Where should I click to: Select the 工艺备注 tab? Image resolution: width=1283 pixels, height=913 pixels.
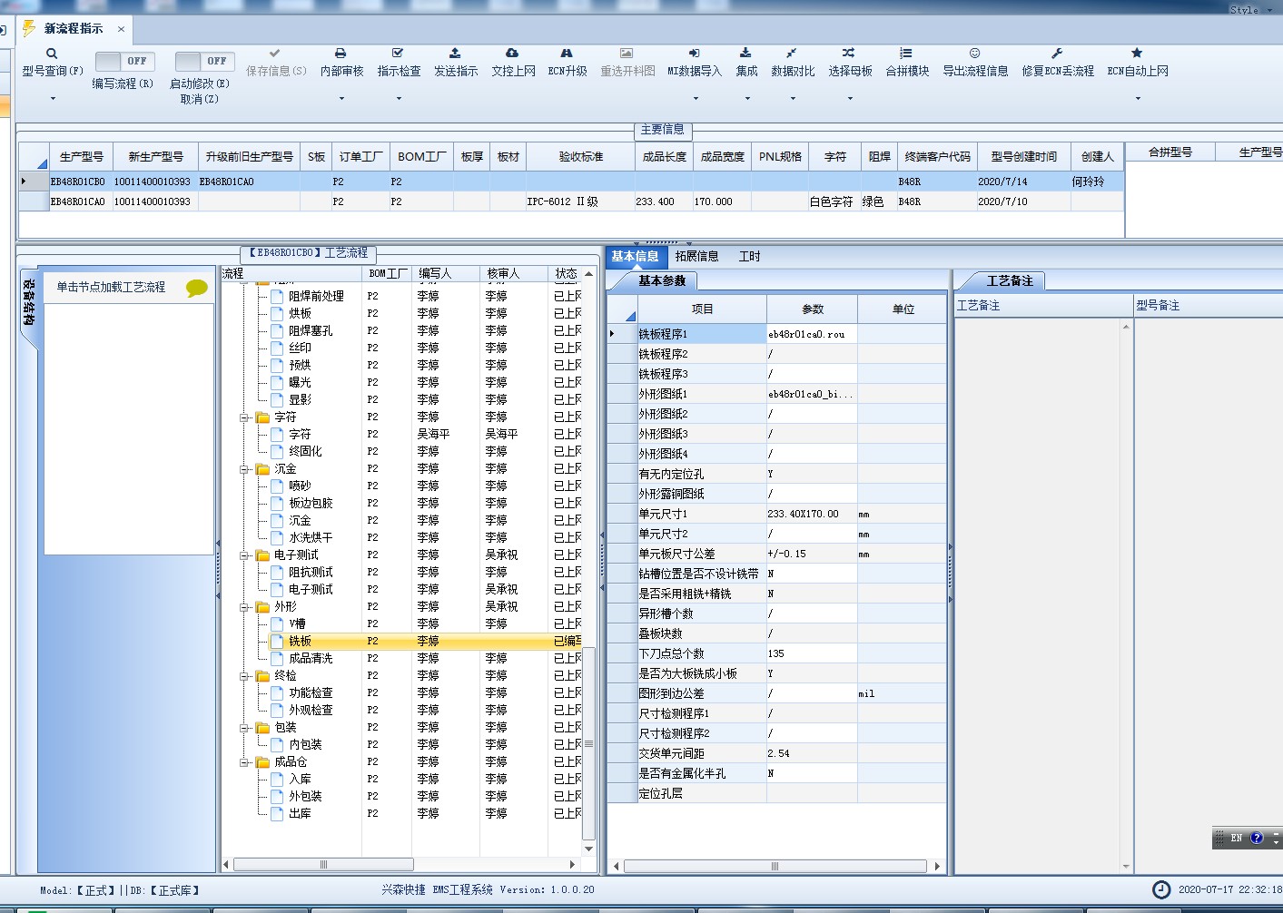(1010, 280)
